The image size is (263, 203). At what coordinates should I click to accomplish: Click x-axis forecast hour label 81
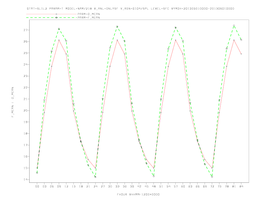234,186
